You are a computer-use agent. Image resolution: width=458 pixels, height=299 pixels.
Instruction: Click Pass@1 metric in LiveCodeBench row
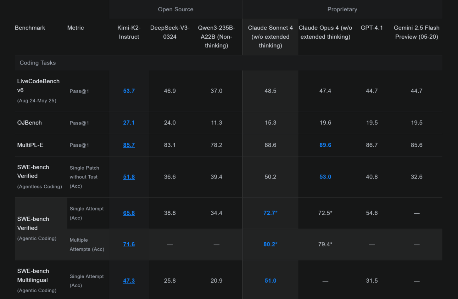pos(79,91)
